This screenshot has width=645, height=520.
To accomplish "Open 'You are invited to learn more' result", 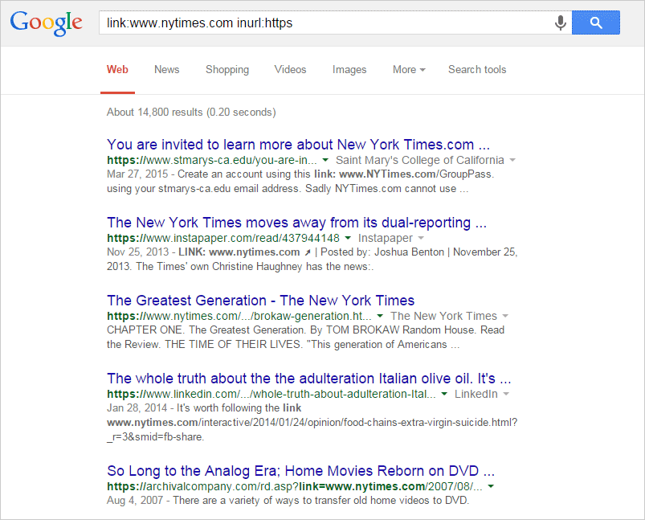I will 298,145.
